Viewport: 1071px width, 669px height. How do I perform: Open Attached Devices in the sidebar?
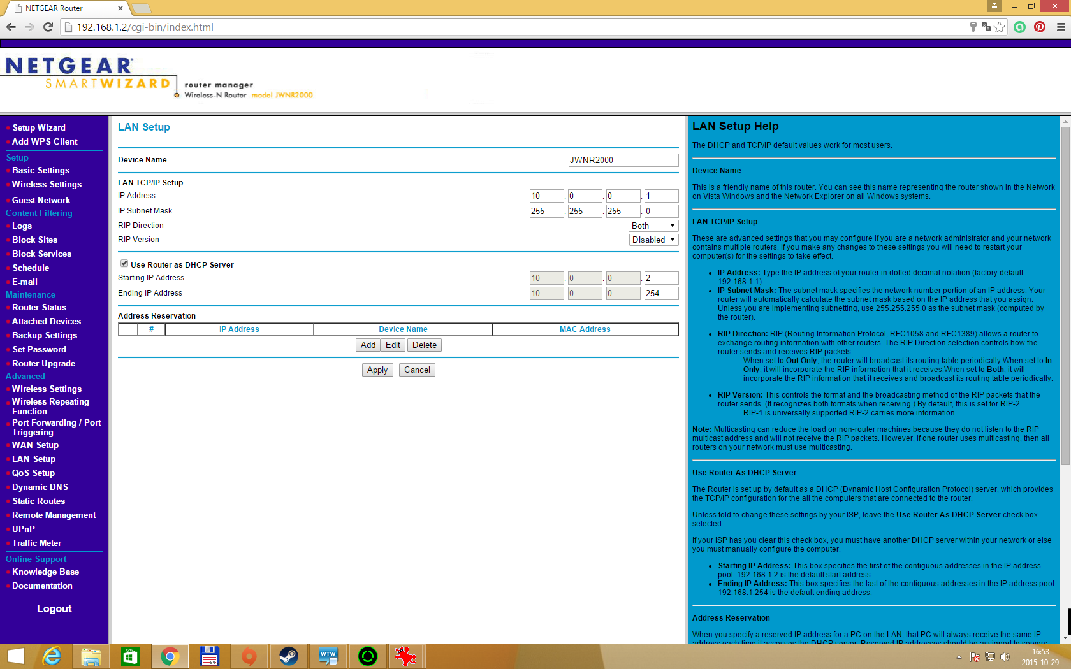pos(47,321)
